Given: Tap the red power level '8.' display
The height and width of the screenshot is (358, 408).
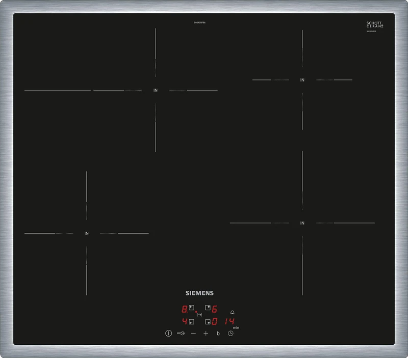Looking at the screenshot, I should [x=184, y=308].
